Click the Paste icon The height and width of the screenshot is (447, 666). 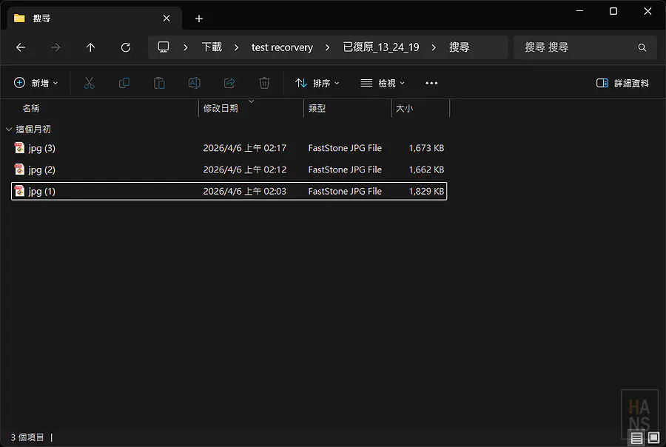pyautogui.click(x=158, y=83)
